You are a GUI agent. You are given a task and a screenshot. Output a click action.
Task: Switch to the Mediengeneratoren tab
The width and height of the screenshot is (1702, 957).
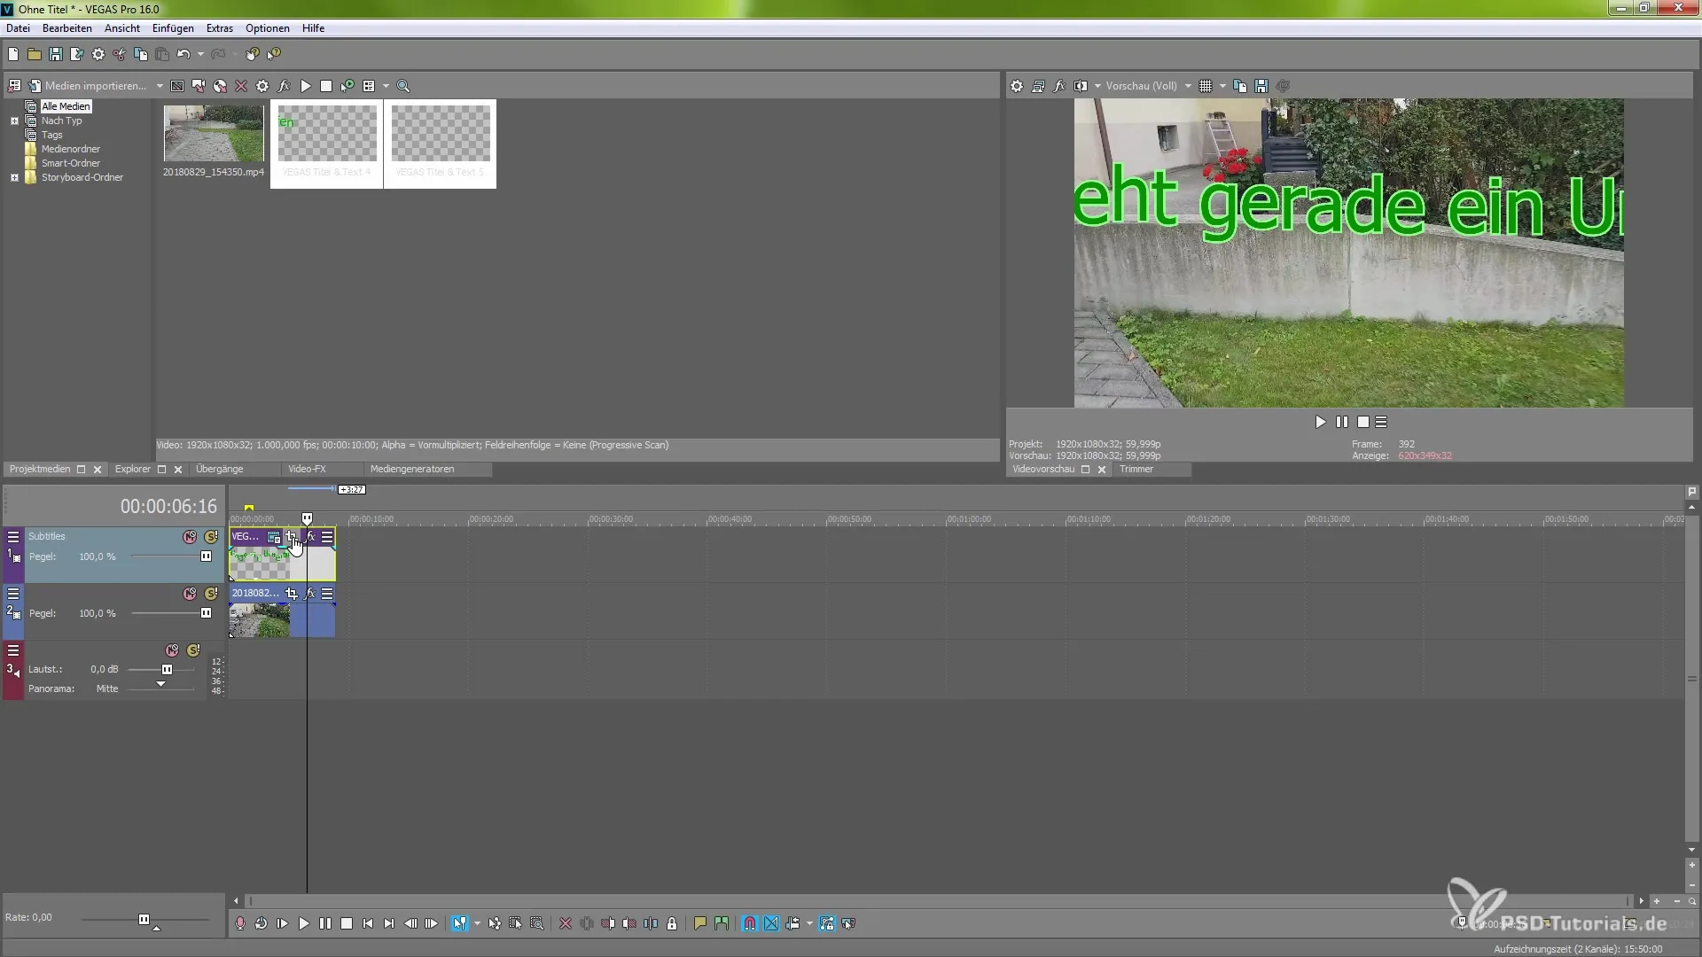(412, 469)
